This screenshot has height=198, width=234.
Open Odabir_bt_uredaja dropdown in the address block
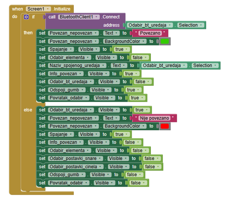coord(150,25)
